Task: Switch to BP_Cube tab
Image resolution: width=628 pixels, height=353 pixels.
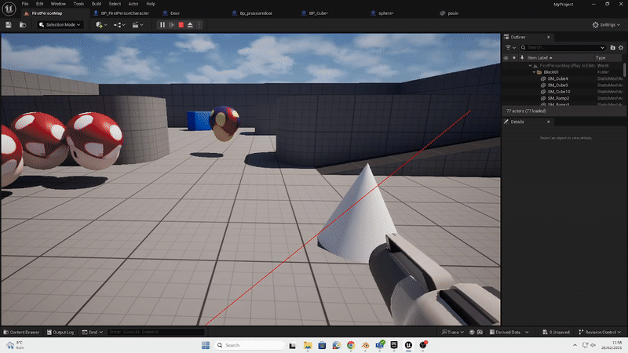Action: (319, 13)
